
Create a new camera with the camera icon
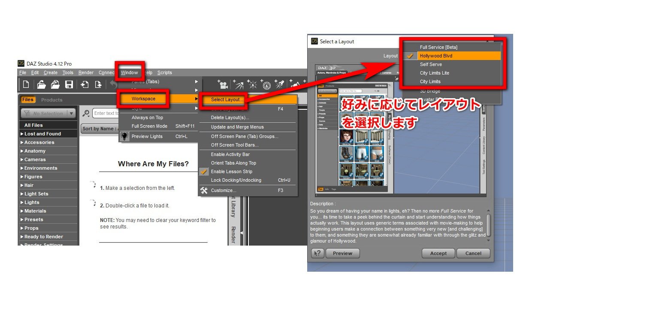(224, 85)
